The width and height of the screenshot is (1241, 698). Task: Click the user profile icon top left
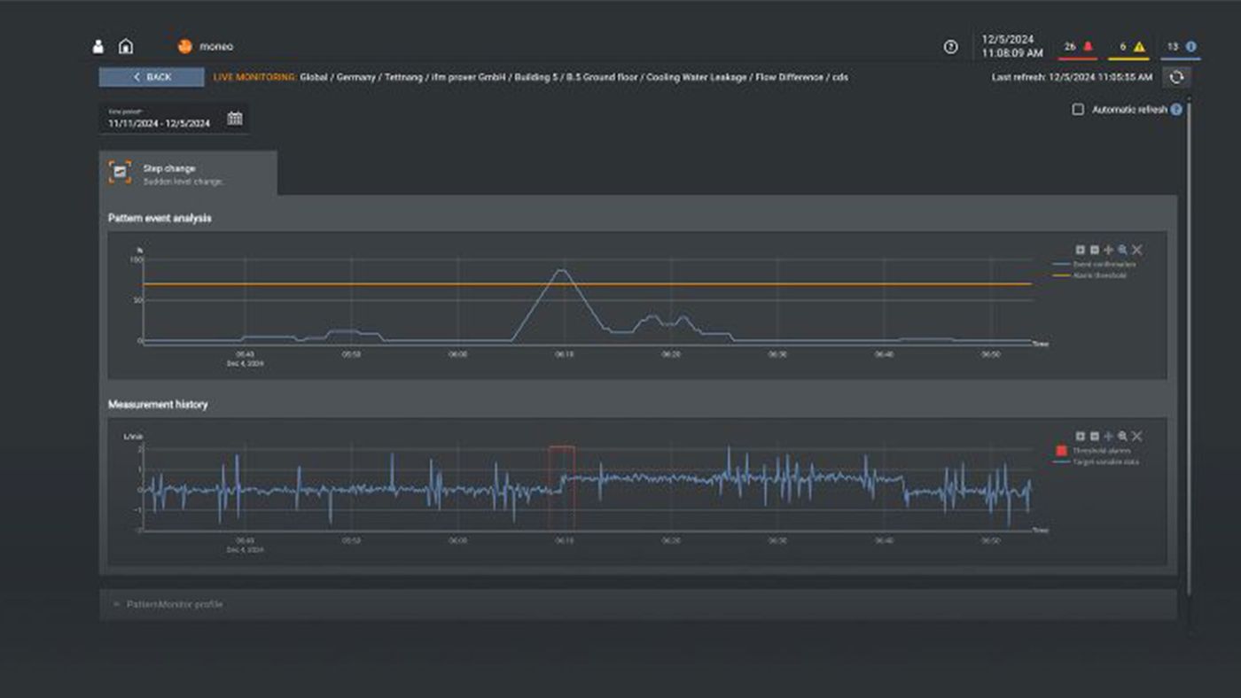point(98,44)
